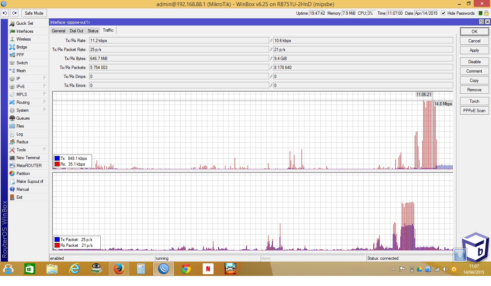Expand the IP submenu
The height and width of the screenshot is (286, 491).
point(45,79)
